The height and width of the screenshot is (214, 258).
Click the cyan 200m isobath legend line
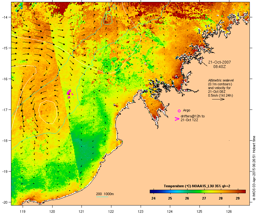click(x=102, y=197)
